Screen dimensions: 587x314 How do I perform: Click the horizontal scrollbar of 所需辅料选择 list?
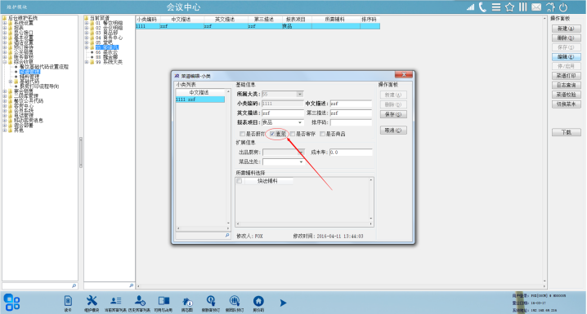[304, 224]
